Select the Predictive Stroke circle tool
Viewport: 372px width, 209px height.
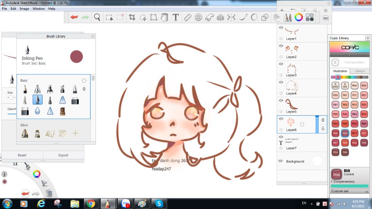tap(254, 17)
